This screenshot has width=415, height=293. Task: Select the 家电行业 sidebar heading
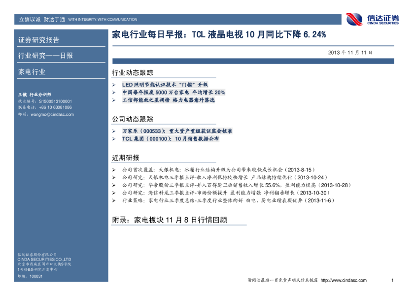point(32,72)
